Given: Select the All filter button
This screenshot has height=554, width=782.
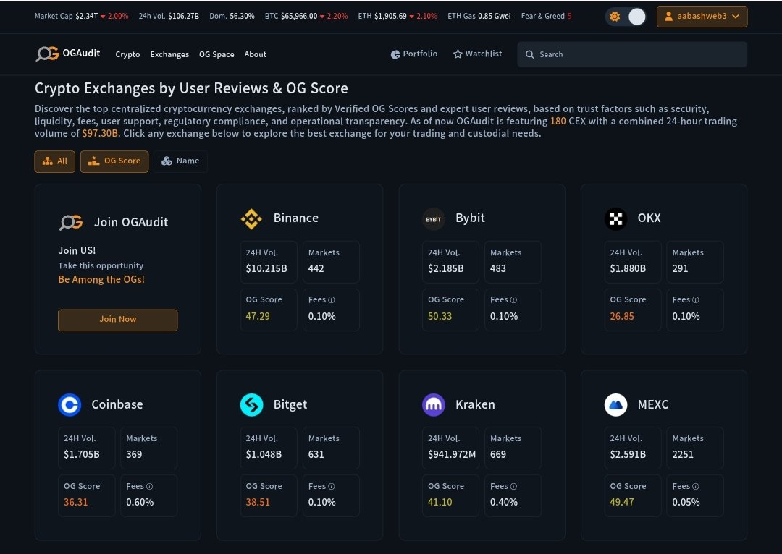Looking at the screenshot, I should click(x=54, y=161).
